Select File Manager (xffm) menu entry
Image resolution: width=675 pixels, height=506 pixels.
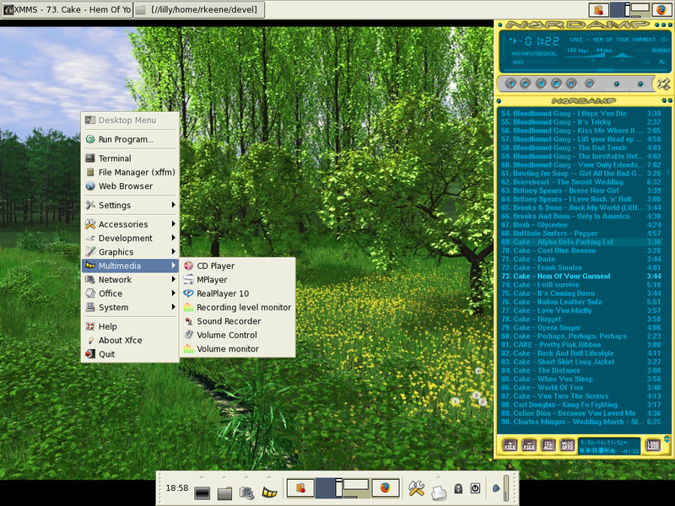tap(130, 172)
